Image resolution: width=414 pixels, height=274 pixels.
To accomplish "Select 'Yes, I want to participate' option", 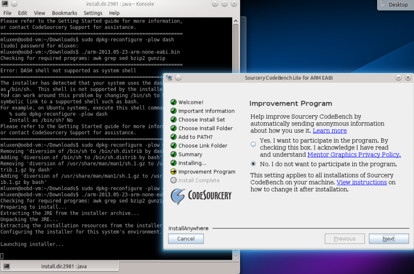I will coord(253,144).
